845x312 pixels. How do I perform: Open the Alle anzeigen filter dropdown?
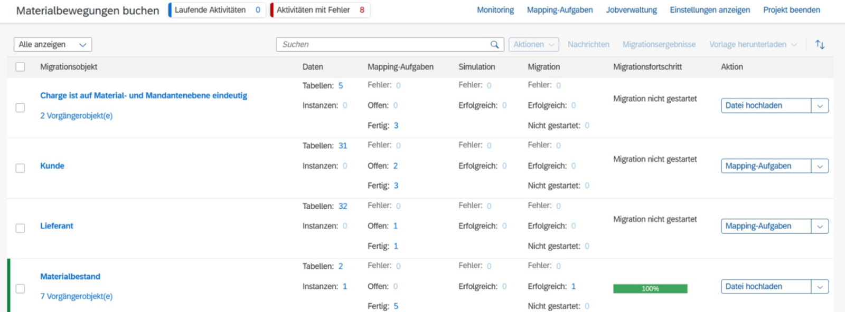click(x=53, y=45)
